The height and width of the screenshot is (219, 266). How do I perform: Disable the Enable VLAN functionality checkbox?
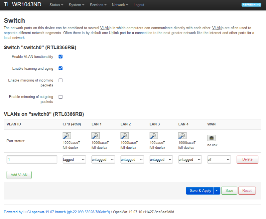point(61,57)
